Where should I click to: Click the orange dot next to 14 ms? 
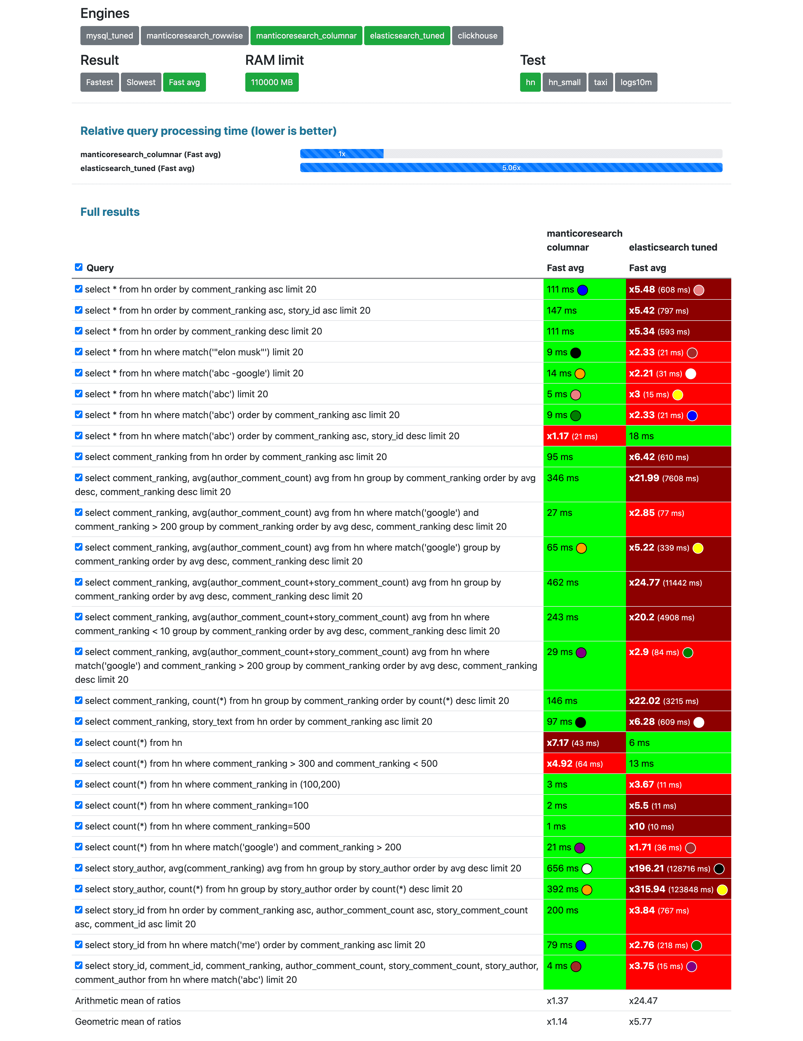coord(580,374)
